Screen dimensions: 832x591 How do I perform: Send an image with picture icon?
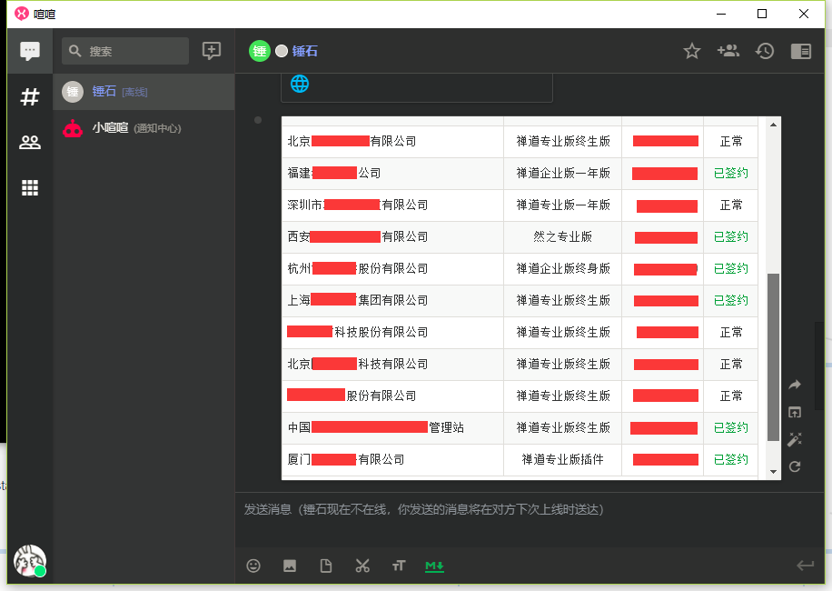(290, 566)
